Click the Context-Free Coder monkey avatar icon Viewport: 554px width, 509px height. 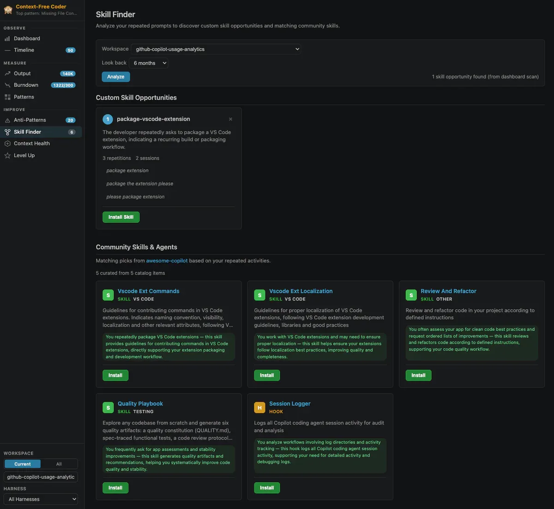[x=8, y=10]
